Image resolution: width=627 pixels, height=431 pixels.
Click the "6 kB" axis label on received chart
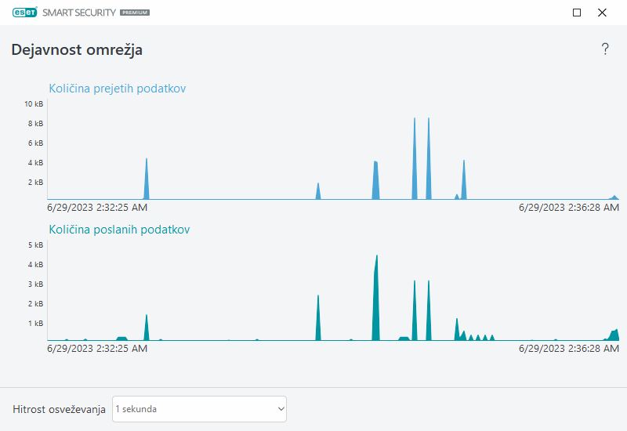35,143
